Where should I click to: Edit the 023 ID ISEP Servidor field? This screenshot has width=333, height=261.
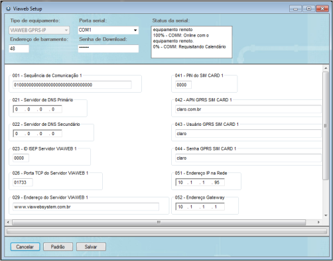click(x=21, y=158)
